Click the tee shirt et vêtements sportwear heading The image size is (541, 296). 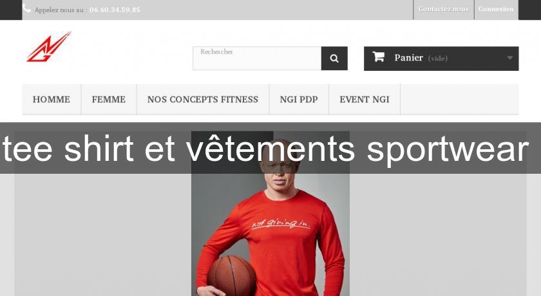click(265, 149)
